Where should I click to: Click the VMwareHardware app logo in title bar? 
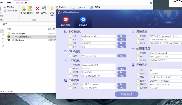60,12
